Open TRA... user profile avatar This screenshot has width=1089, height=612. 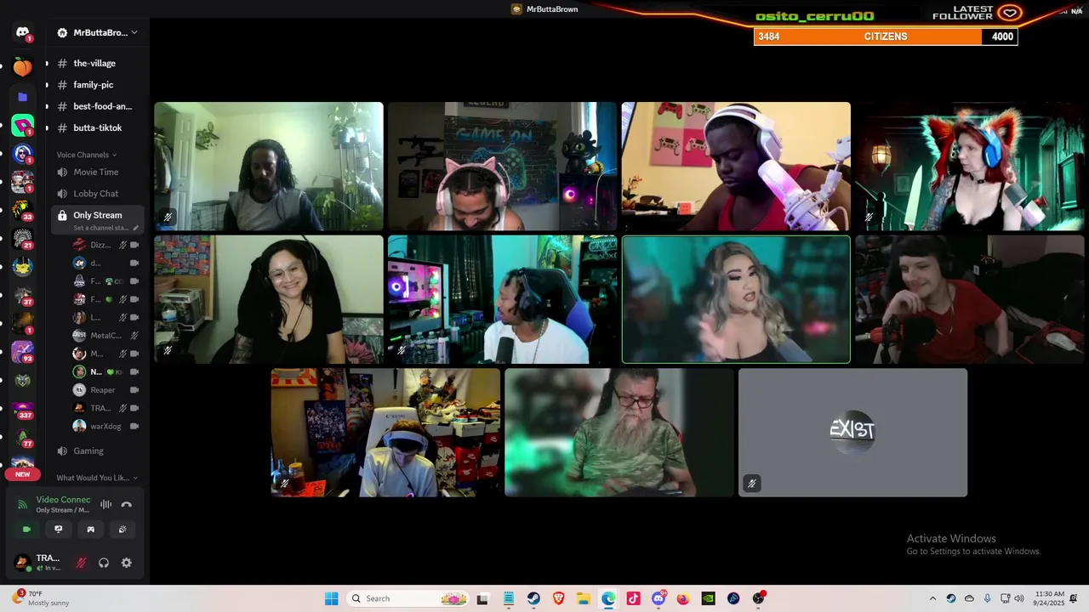tap(22, 562)
